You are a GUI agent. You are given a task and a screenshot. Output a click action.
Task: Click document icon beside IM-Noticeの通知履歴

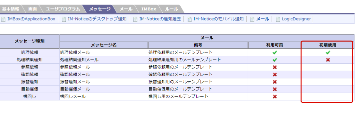(x=135, y=19)
